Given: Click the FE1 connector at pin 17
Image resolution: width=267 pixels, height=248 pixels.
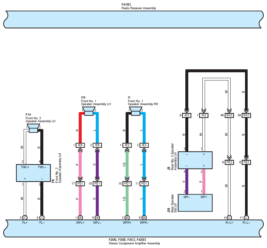Looking at the screenshot, I should [80, 184].
